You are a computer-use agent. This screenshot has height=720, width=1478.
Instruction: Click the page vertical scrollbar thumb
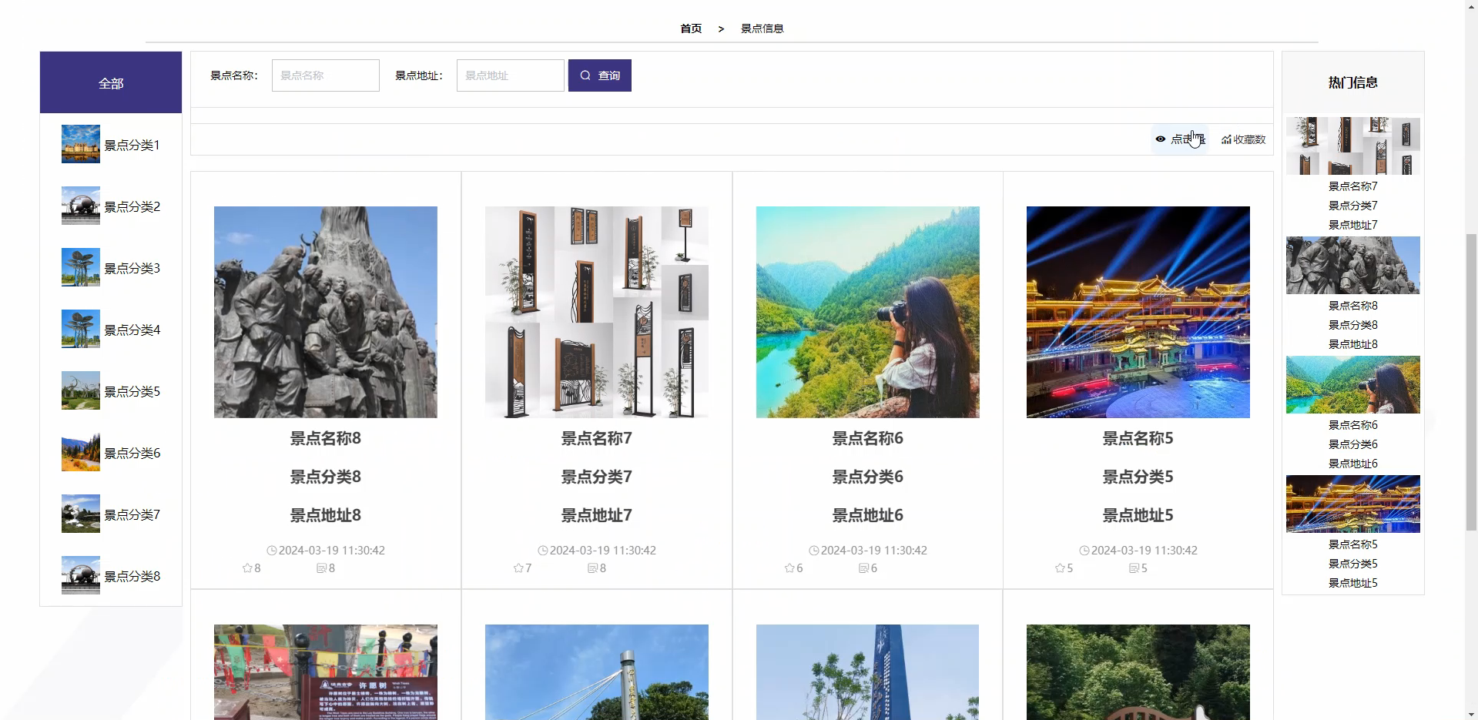(x=1471, y=381)
